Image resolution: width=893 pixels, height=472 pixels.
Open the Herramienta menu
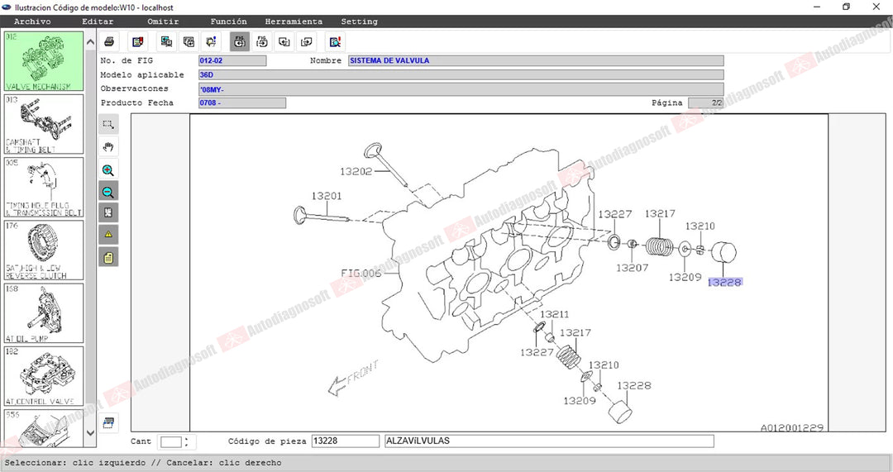point(294,21)
